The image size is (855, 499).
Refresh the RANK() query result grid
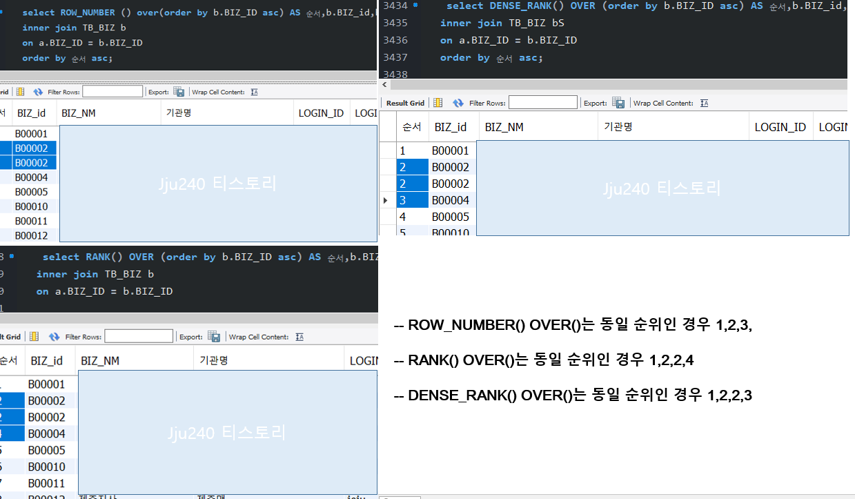(x=54, y=337)
